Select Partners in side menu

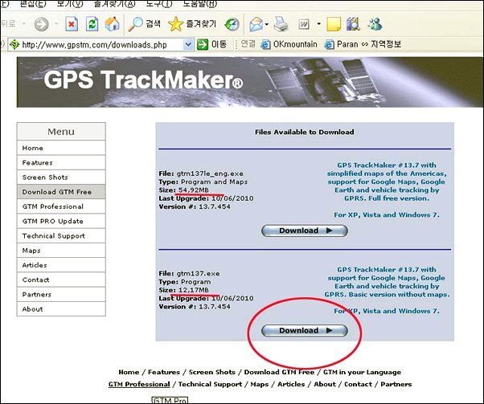point(61,294)
